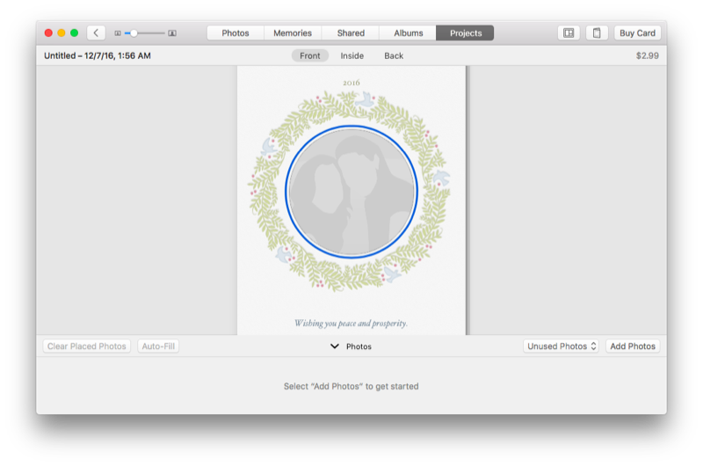Open the Albums tab
This screenshot has height=466, width=703.
pyautogui.click(x=408, y=33)
